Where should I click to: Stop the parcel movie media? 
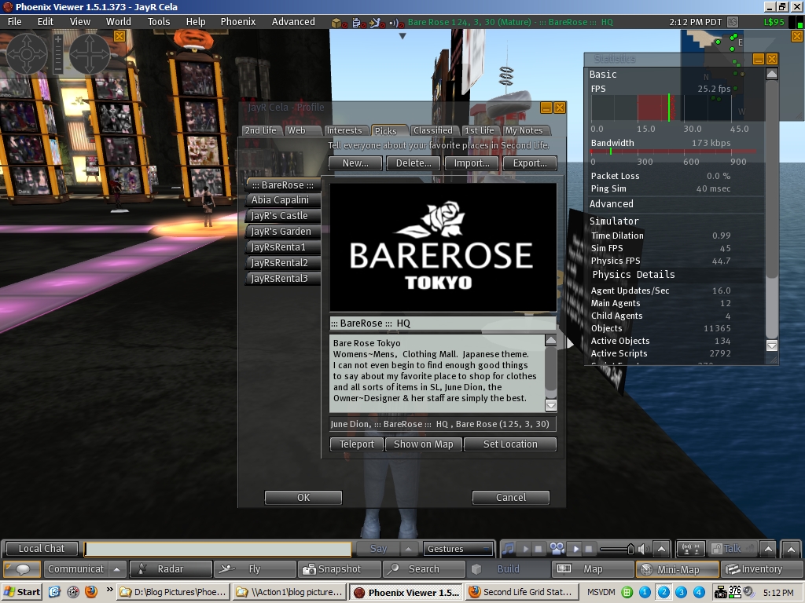tap(589, 549)
